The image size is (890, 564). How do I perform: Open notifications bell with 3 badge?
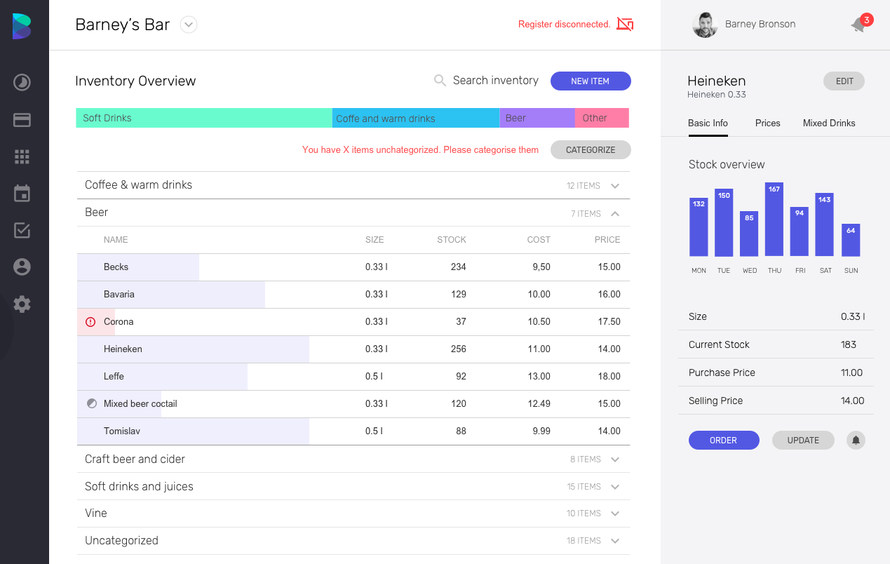pos(859,25)
